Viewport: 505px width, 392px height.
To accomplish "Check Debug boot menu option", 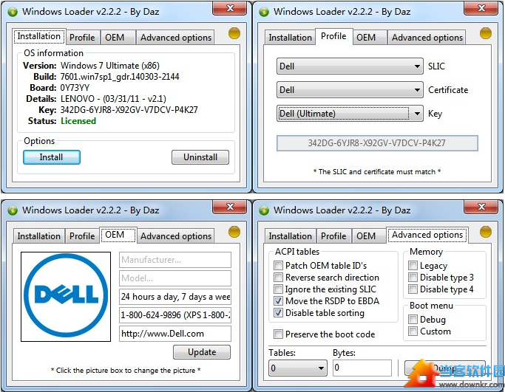I will [413, 320].
